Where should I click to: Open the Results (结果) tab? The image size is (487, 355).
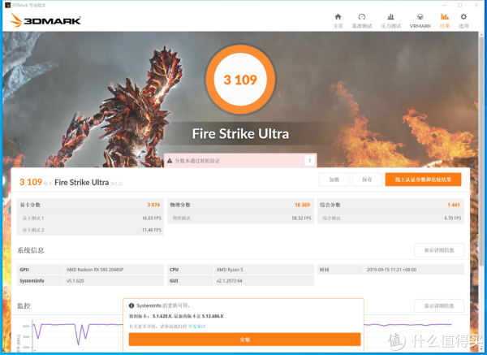445,21
